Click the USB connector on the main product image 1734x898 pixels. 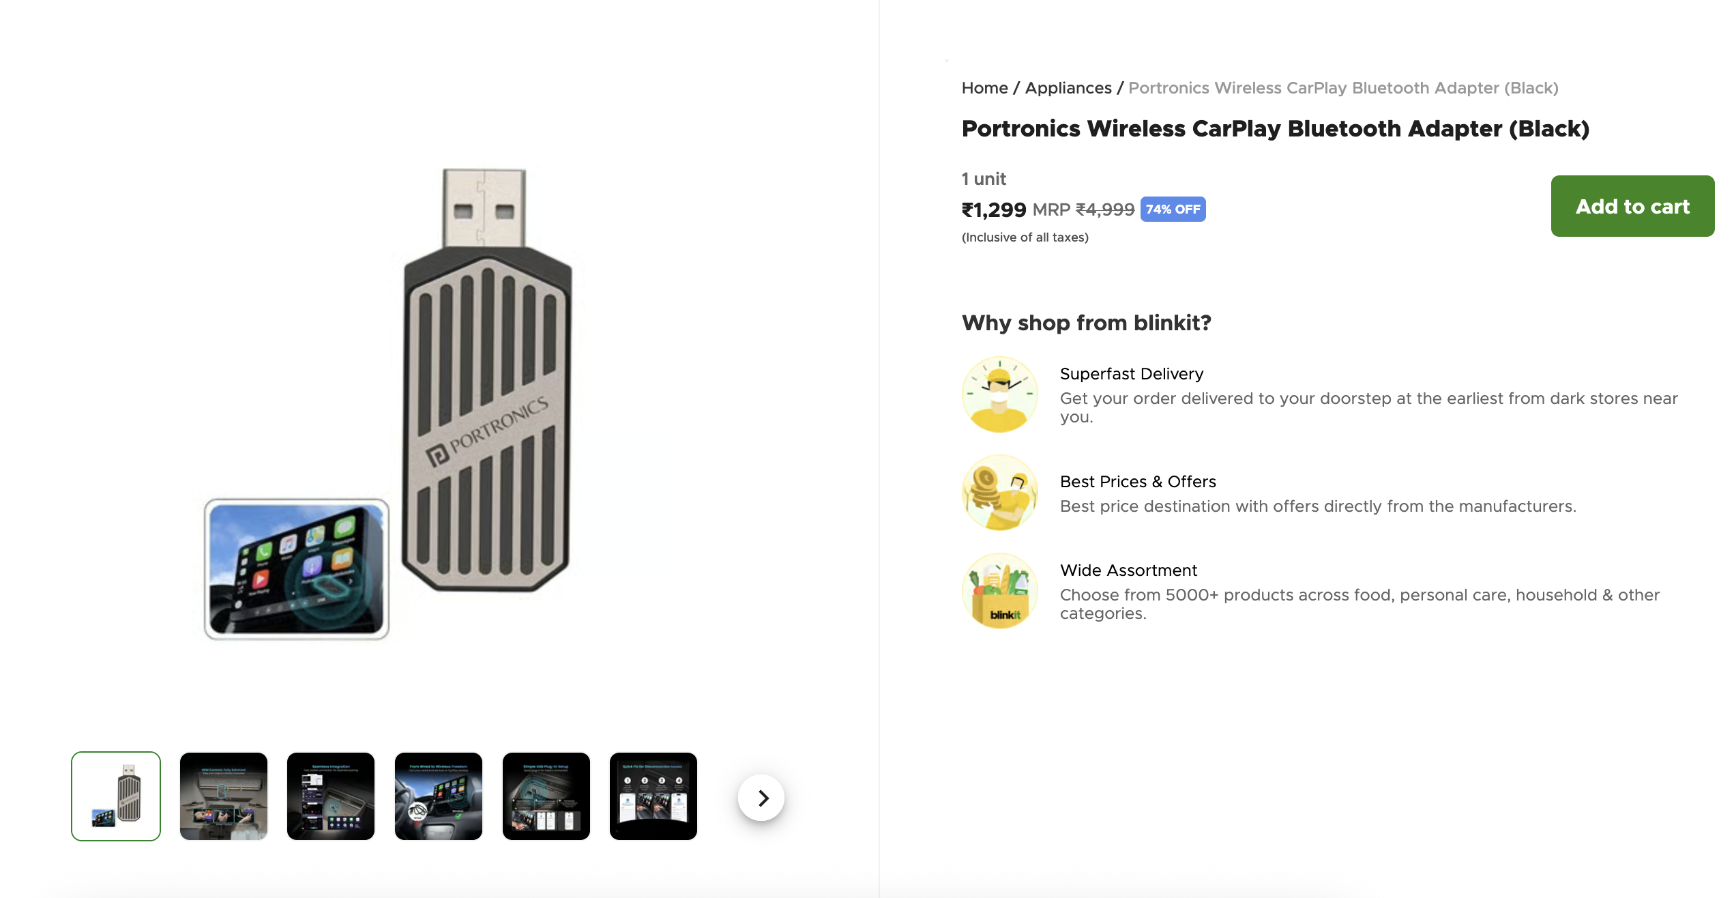point(484,208)
